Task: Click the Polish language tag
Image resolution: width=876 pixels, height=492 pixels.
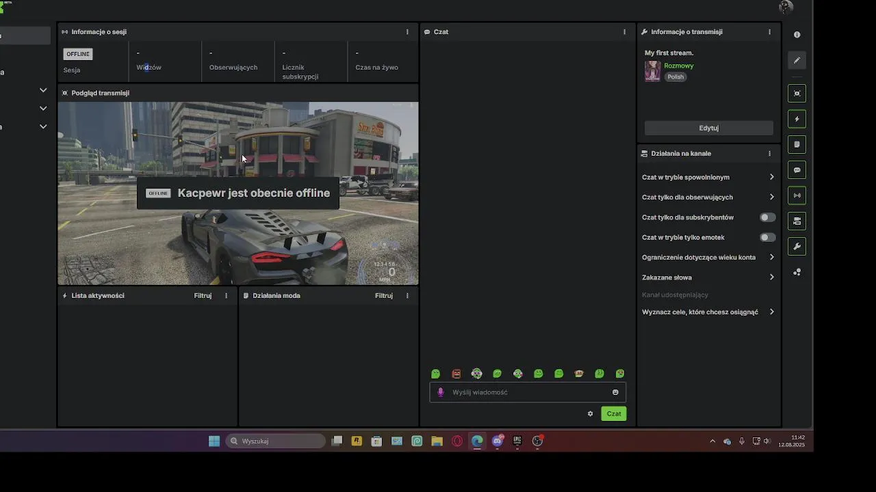Action: coord(675,77)
